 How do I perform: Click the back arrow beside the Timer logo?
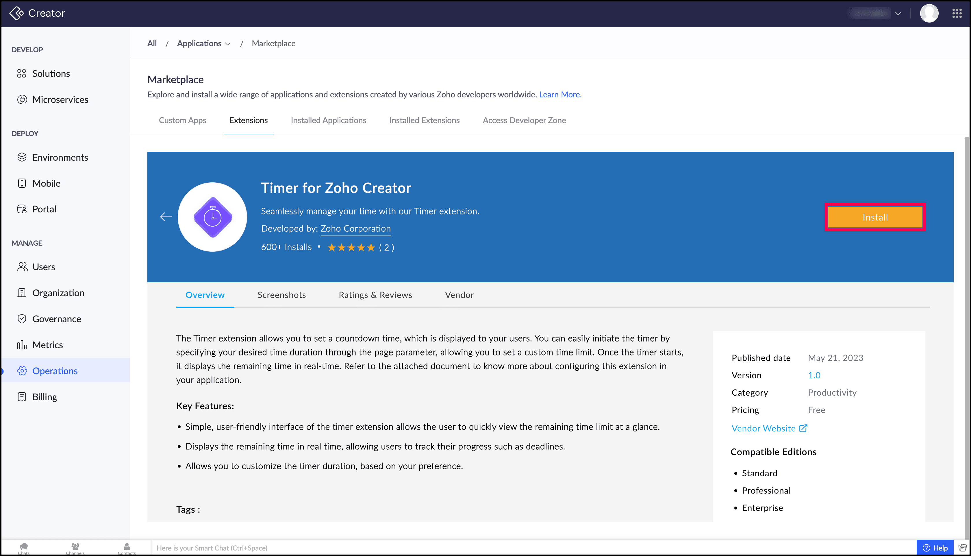[x=166, y=217]
